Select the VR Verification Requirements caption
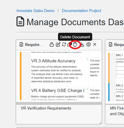Screen dimensions: 124x128 (x=46, y=108)
